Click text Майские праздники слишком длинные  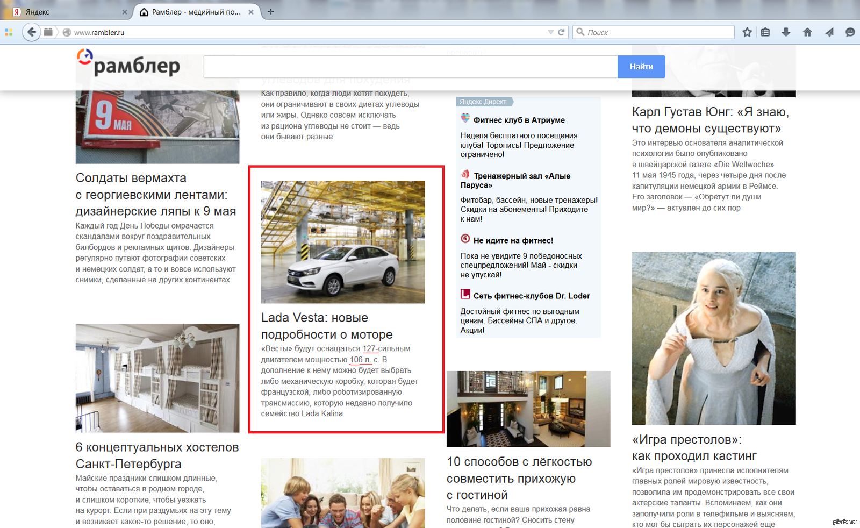[x=146, y=478]
